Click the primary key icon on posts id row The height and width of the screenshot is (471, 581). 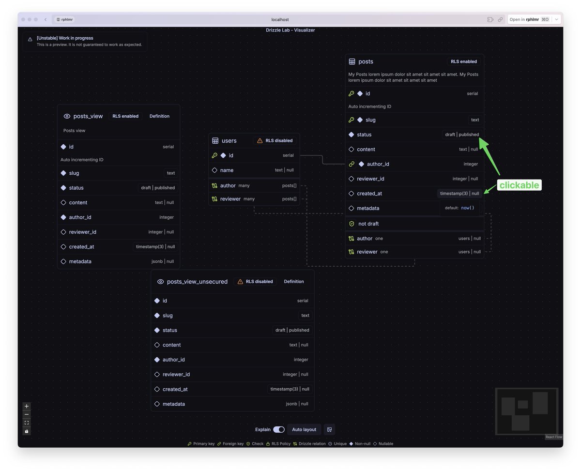pyautogui.click(x=352, y=94)
